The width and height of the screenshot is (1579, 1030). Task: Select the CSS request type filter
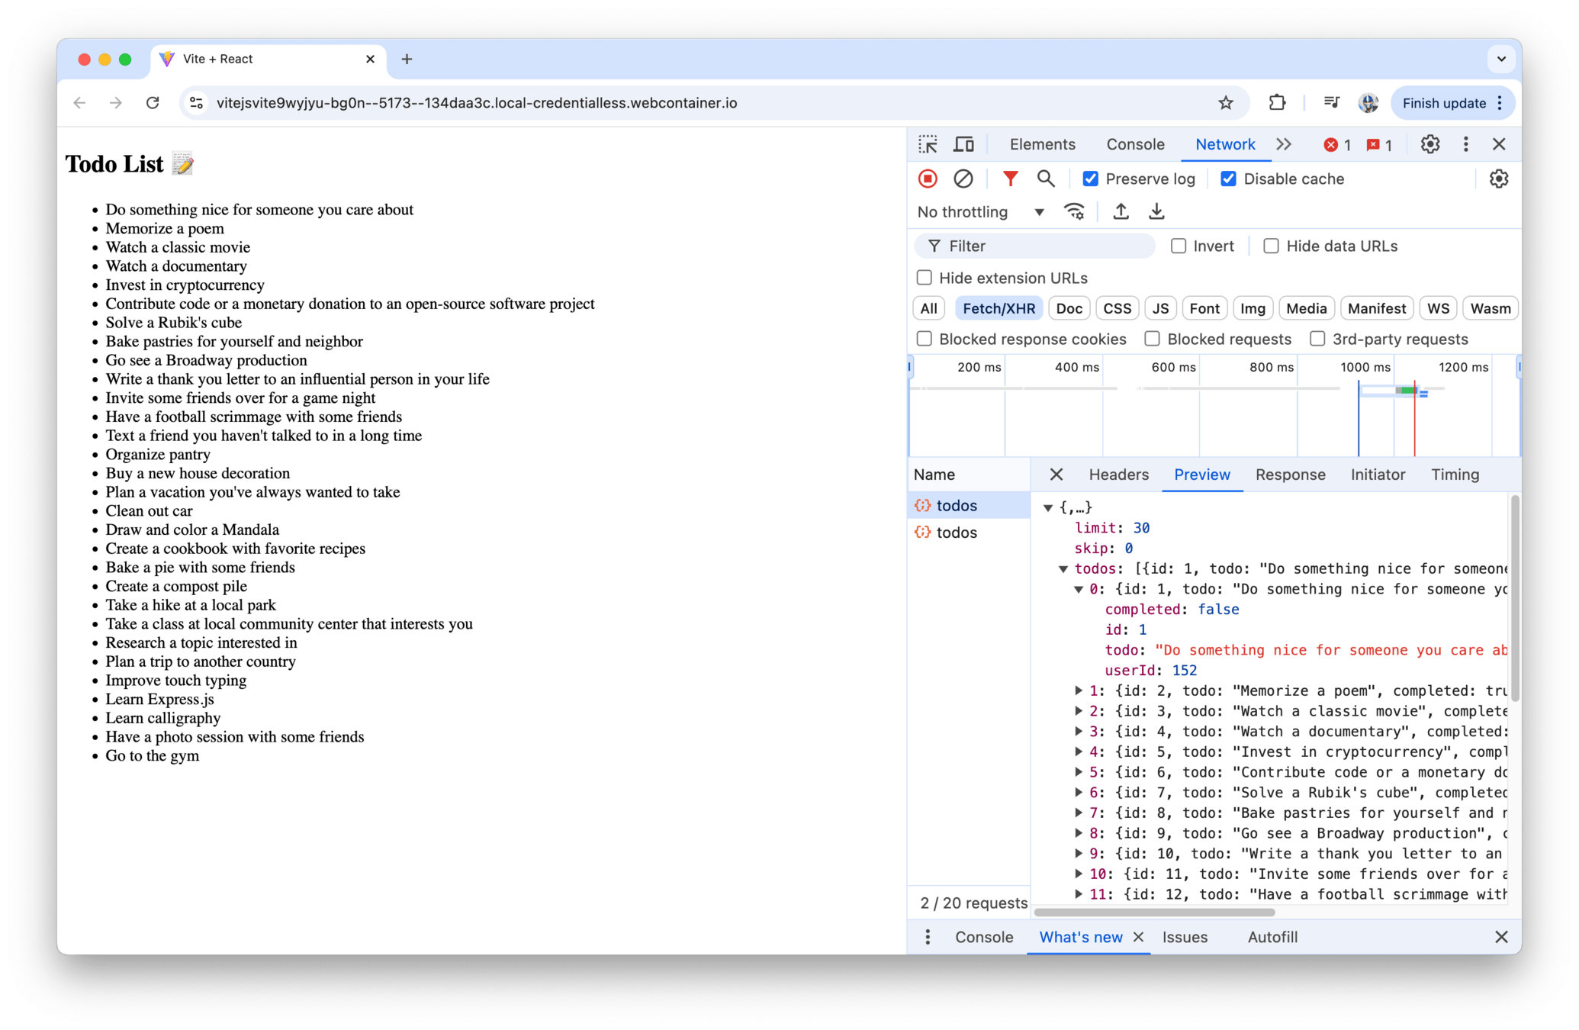(x=1117, y=308)
